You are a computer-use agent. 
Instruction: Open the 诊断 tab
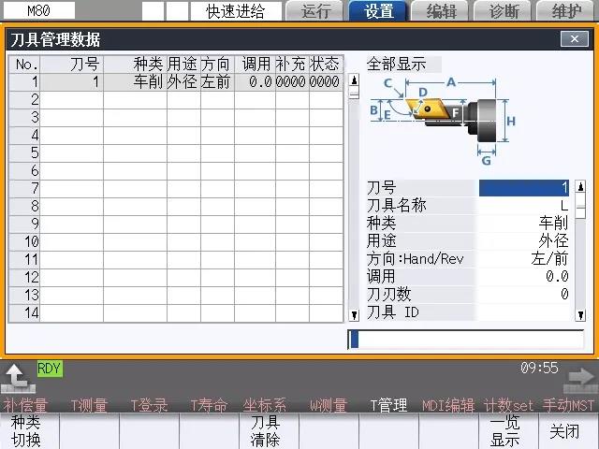coord(504,11)
